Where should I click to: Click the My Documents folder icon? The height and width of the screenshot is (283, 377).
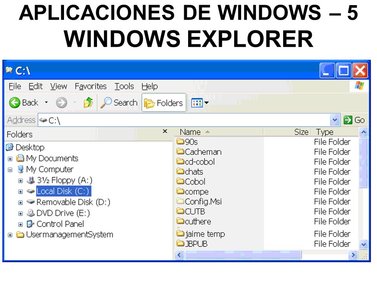tap(20, 158)
